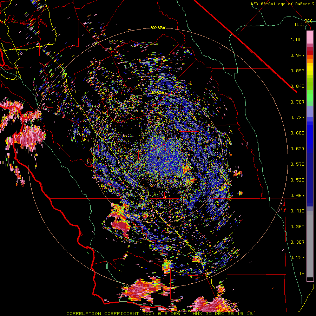Screen dimensions: 316x316
Task: Select the 0.573 value on the color scale
Action: coord(297,164)
